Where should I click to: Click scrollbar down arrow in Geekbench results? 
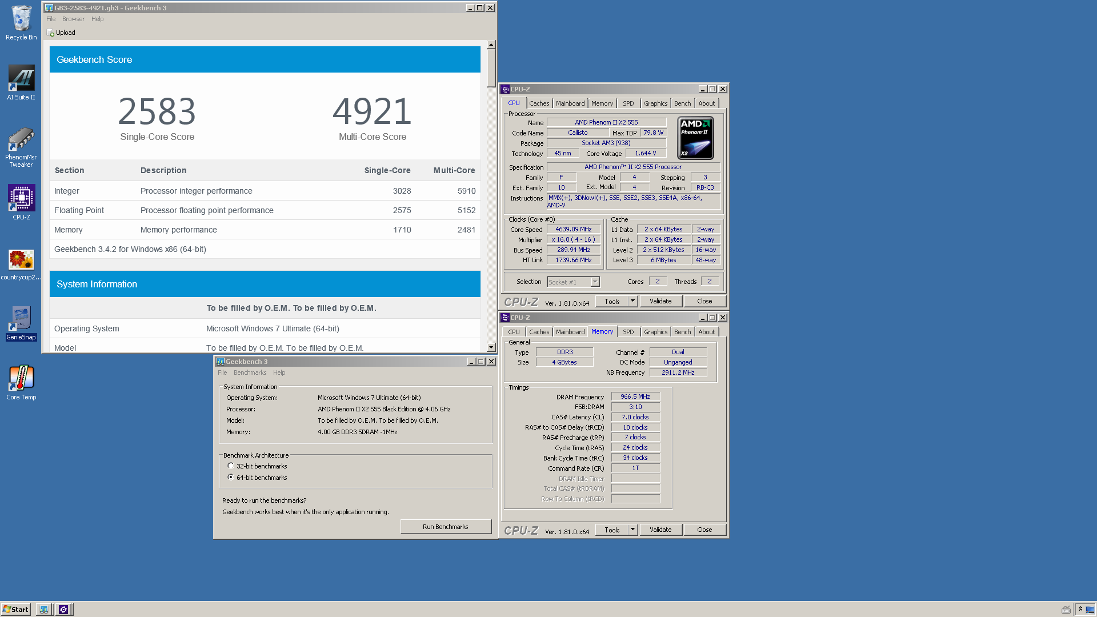491,347
